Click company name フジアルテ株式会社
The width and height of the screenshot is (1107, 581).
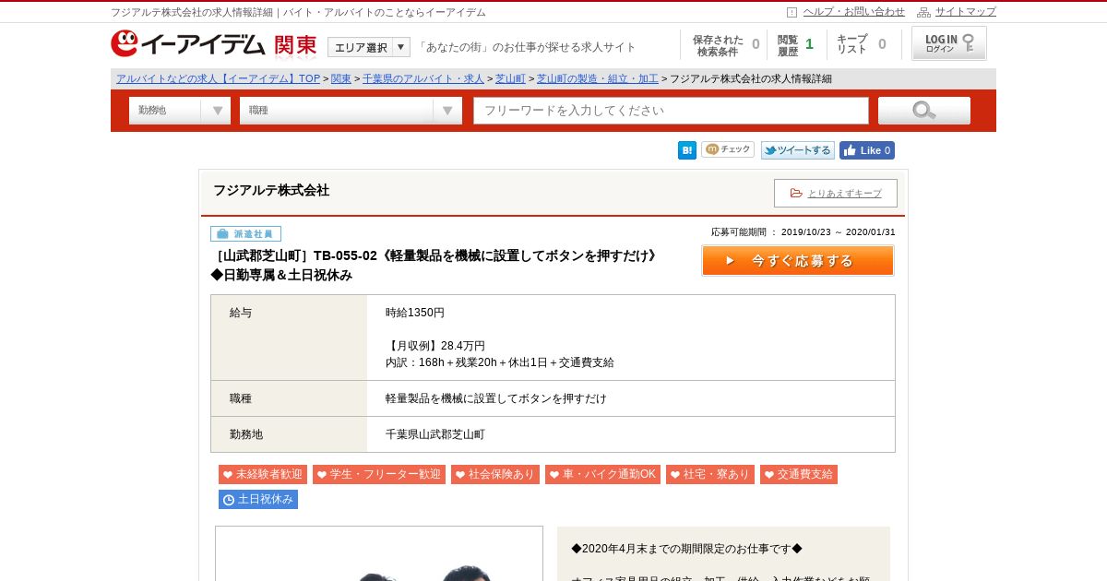click(271, 191)
